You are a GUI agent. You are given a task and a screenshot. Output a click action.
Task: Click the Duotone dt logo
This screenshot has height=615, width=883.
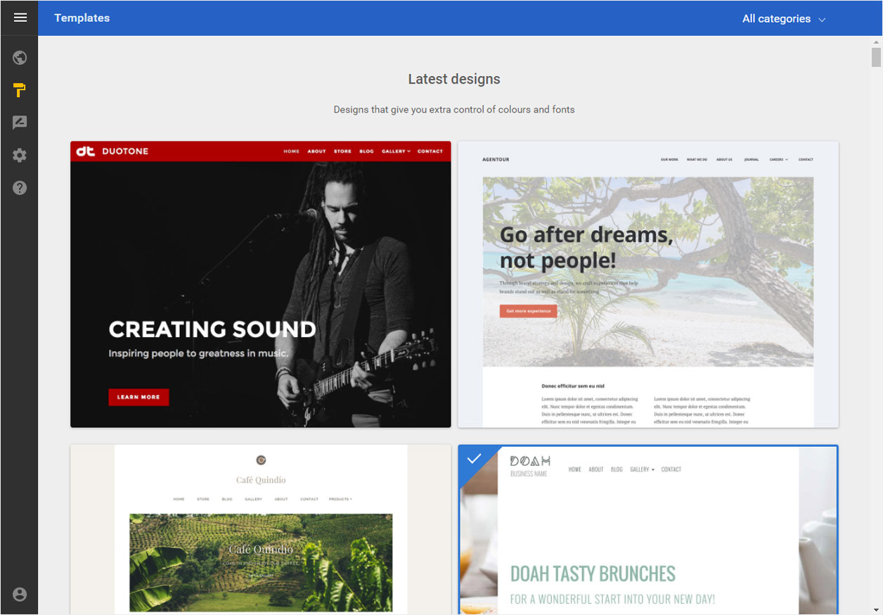pos(85,151)
